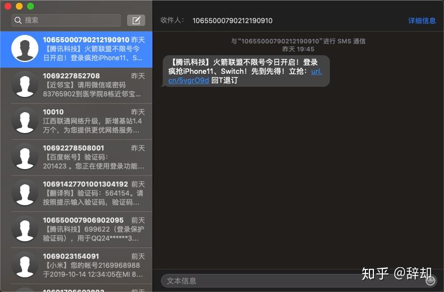Click the search magnifier icon
Image resolution: width=444 pixels, height=292 pixels.
(18, 20)
